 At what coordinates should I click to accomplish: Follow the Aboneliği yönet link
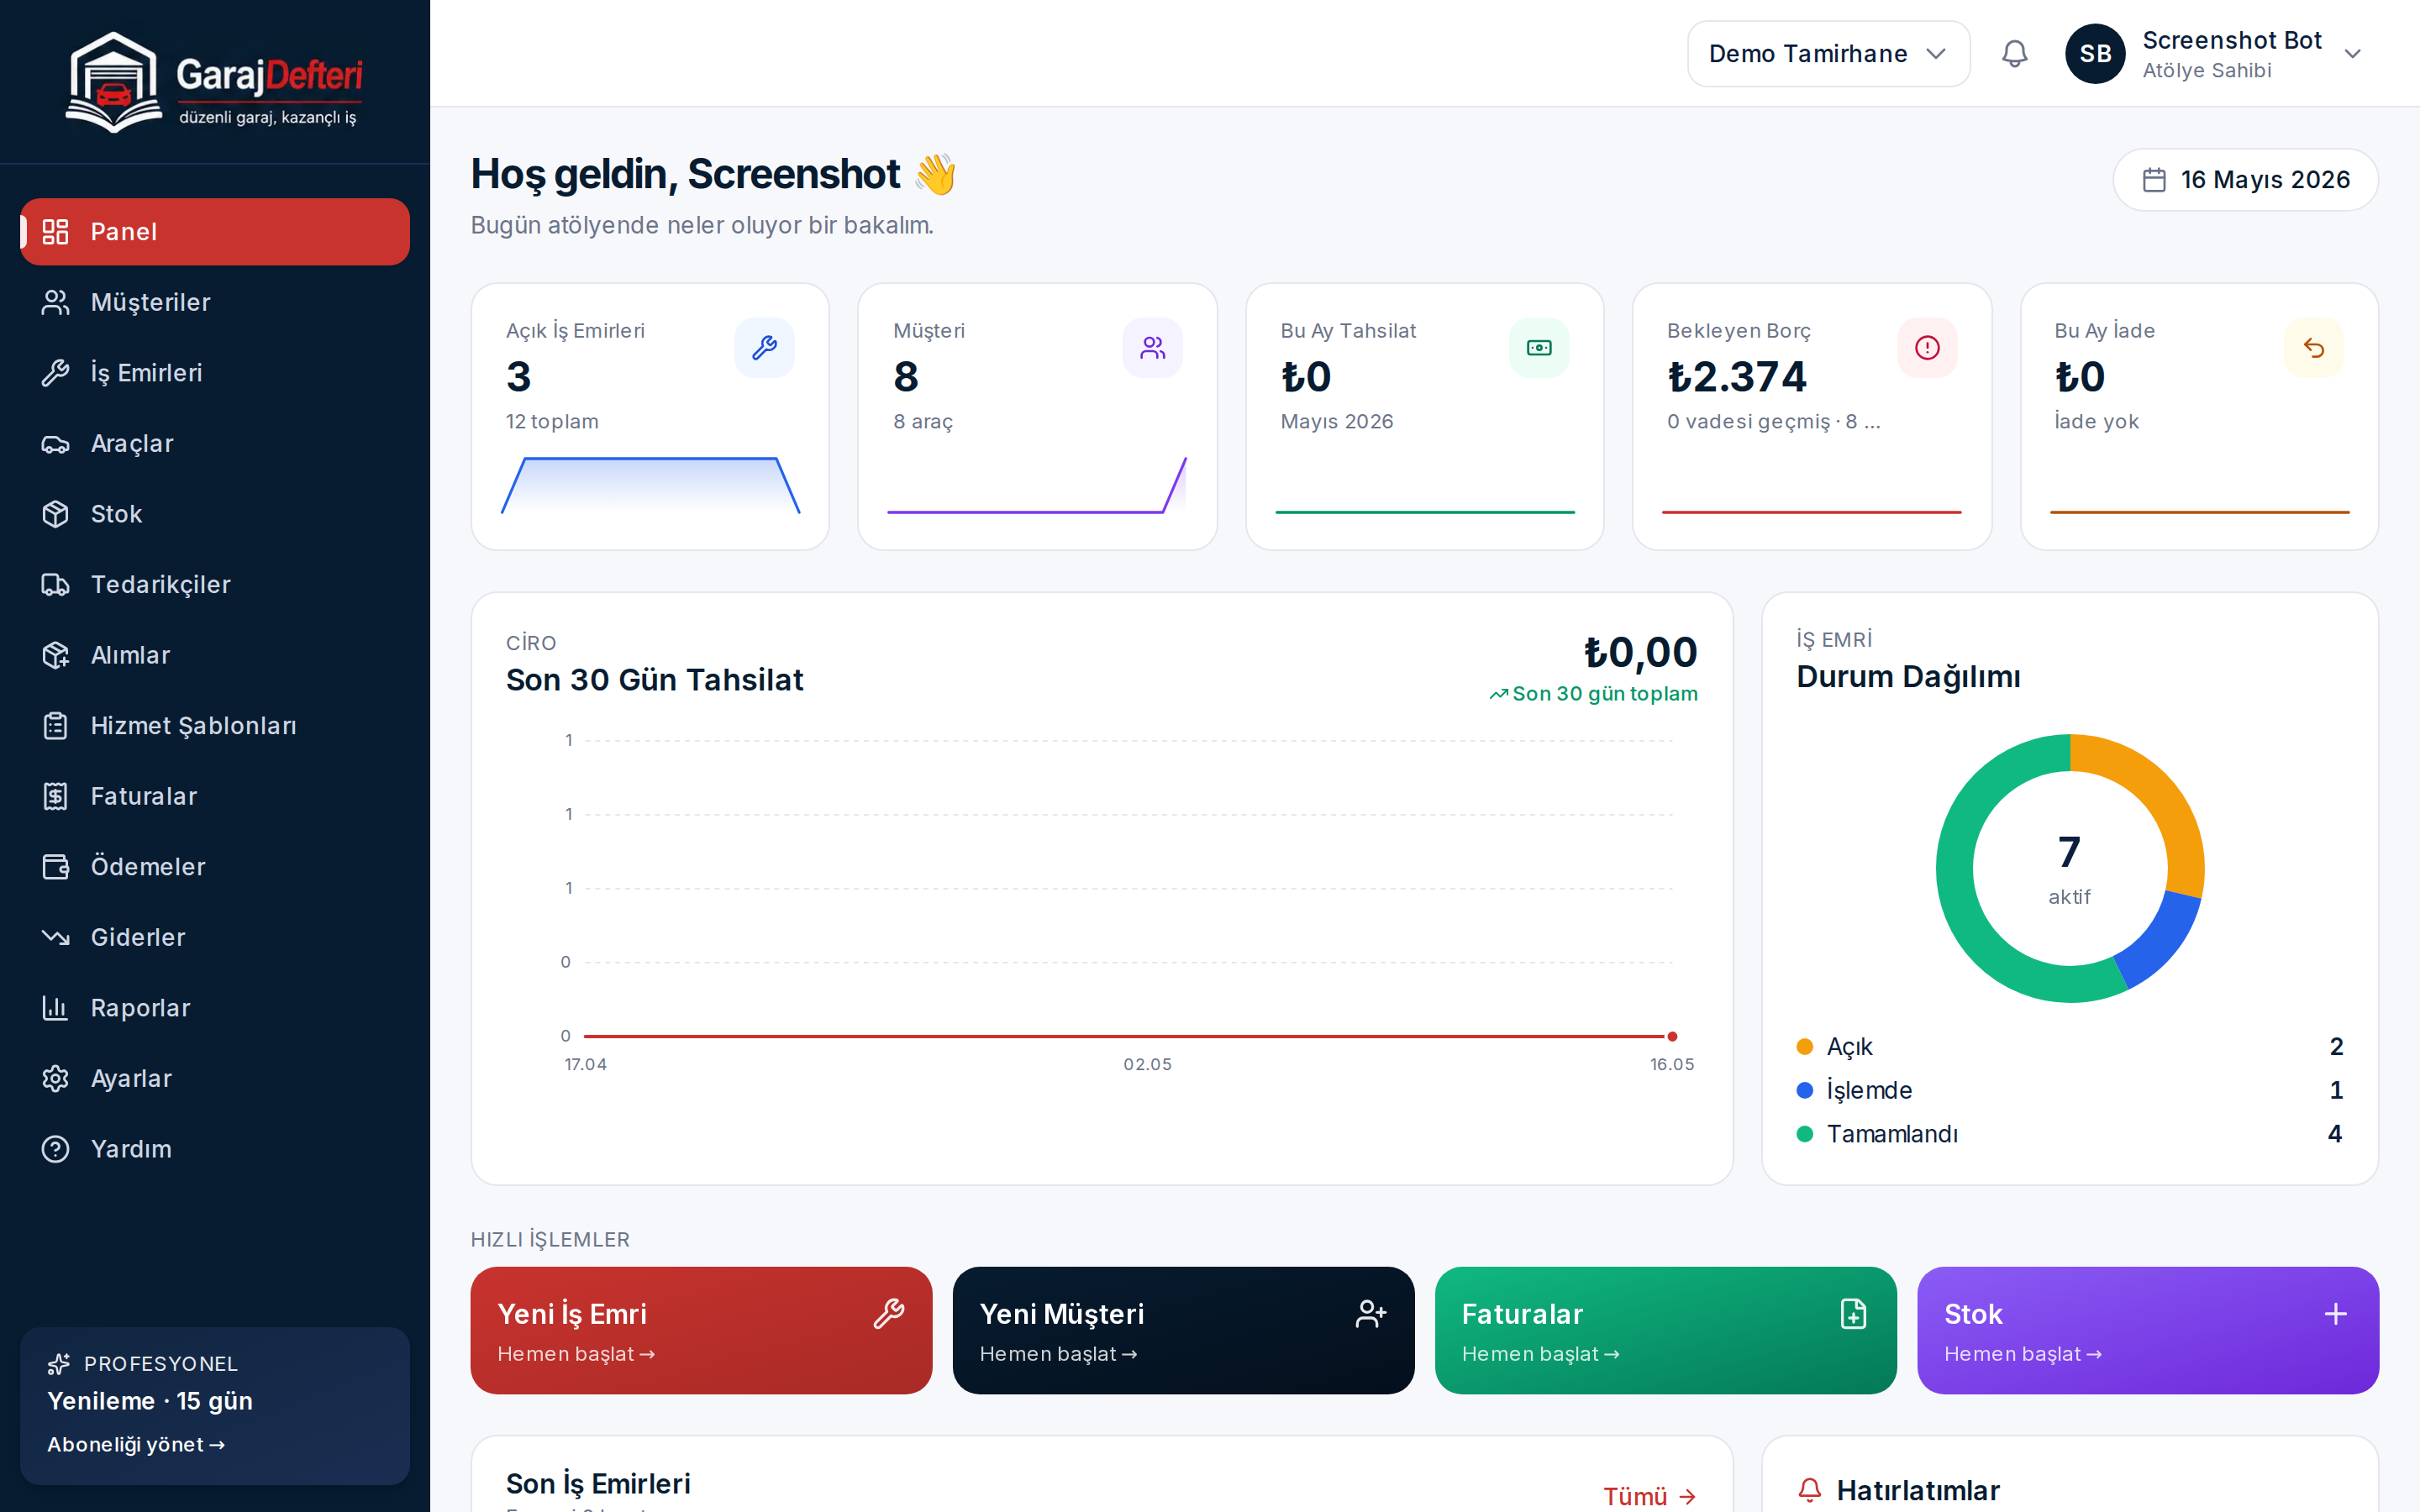(x=136, y=1444)
